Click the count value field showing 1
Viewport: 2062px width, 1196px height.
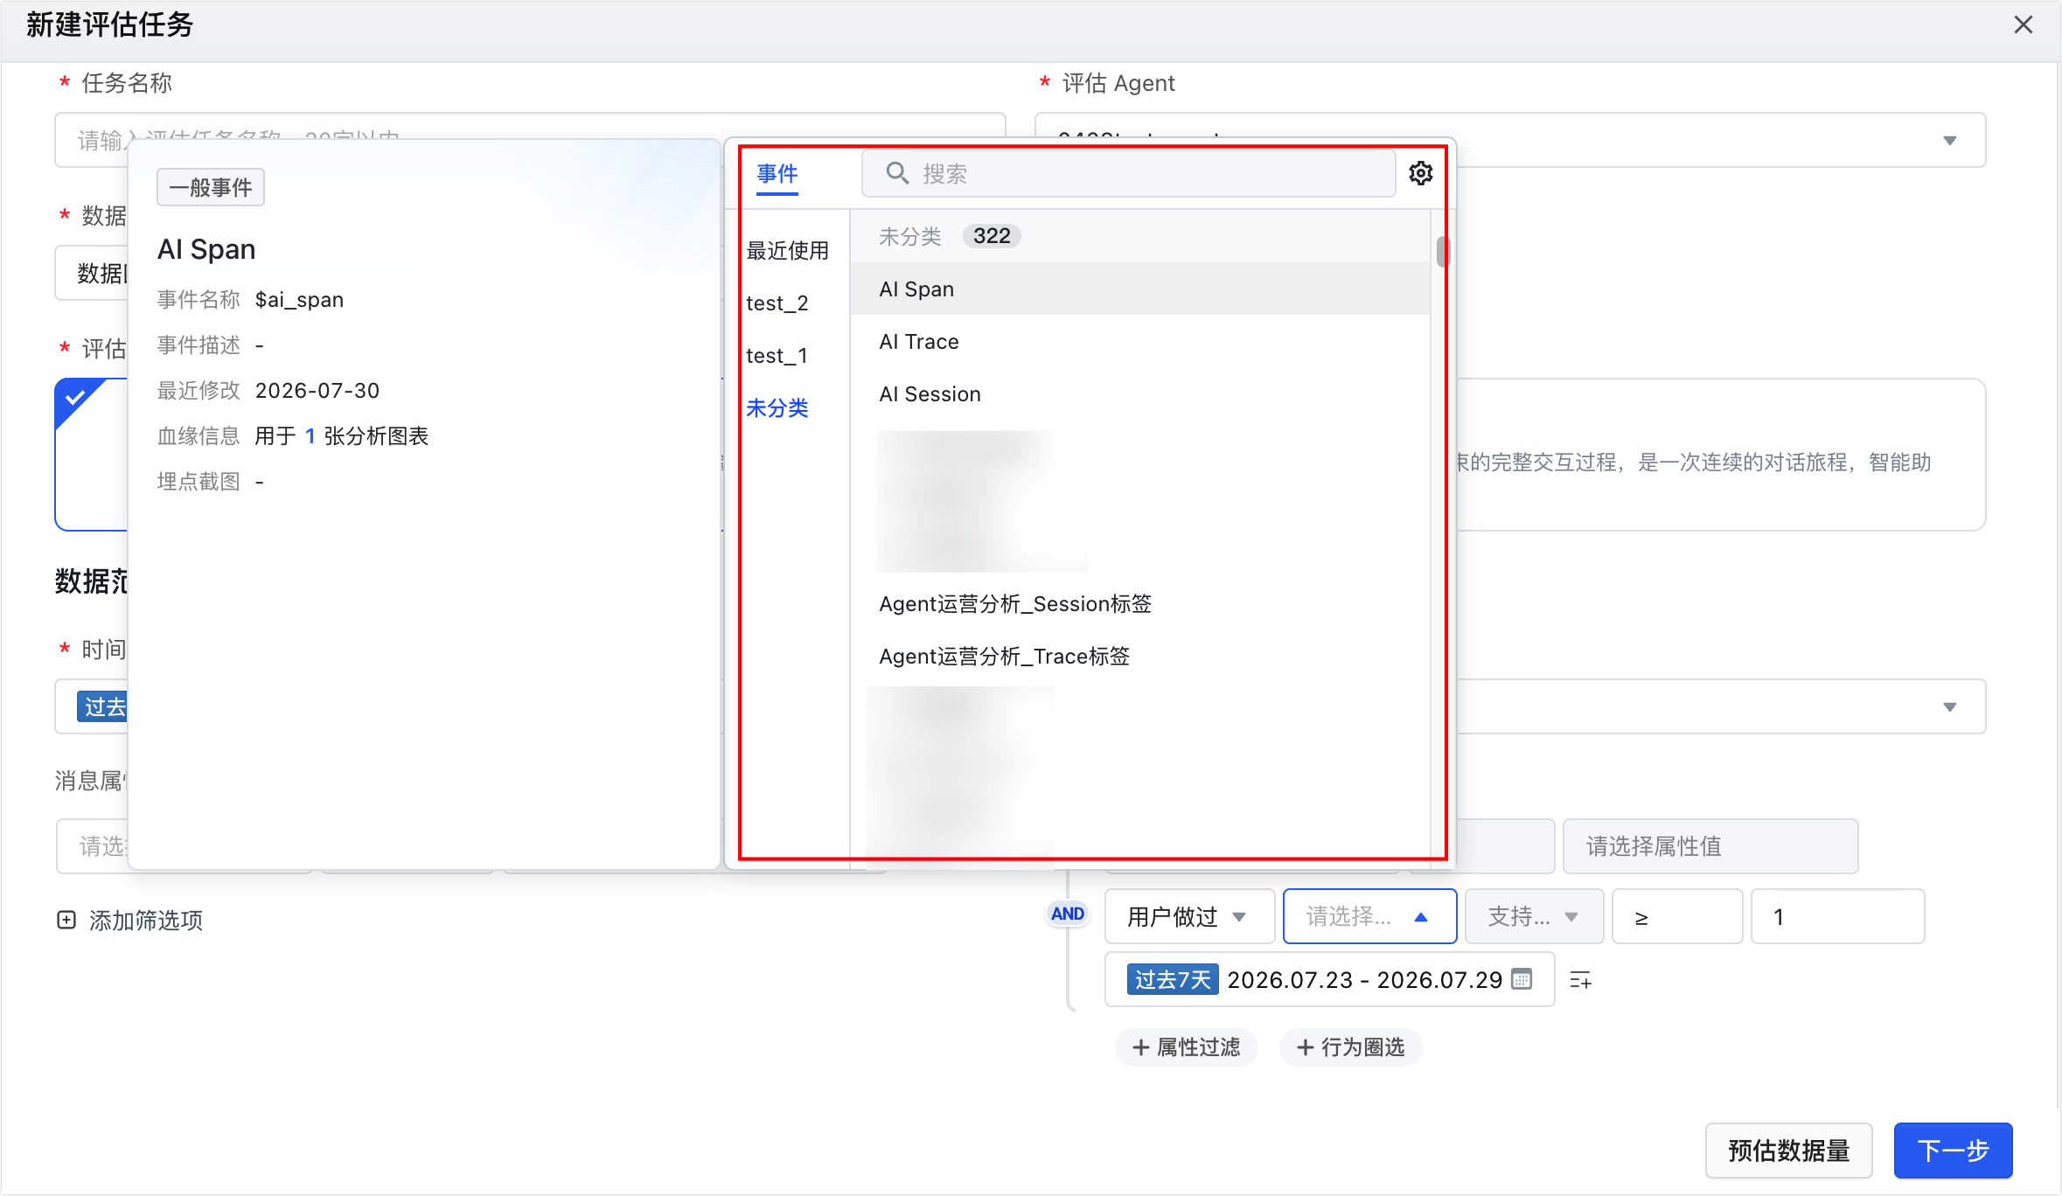coord(1837,916)
